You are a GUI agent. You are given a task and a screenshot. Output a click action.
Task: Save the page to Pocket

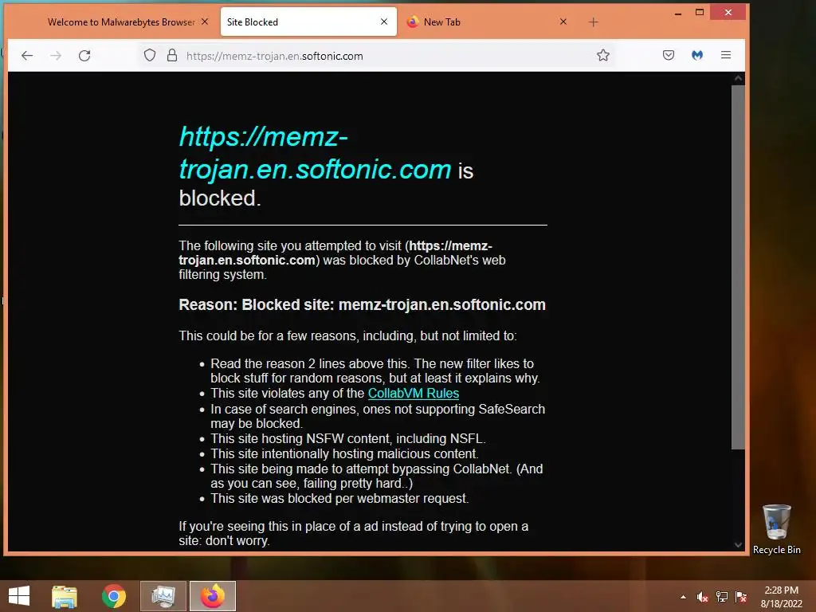click(x=669, y=55)
